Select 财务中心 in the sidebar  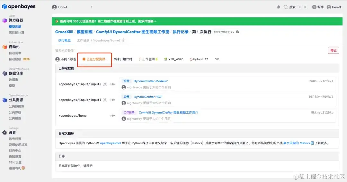pos(15,151)
